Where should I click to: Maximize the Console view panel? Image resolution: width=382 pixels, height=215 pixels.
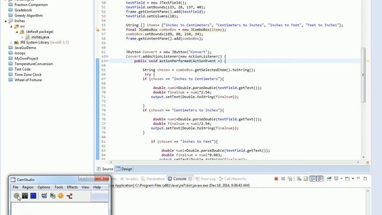tap(365, 179)
